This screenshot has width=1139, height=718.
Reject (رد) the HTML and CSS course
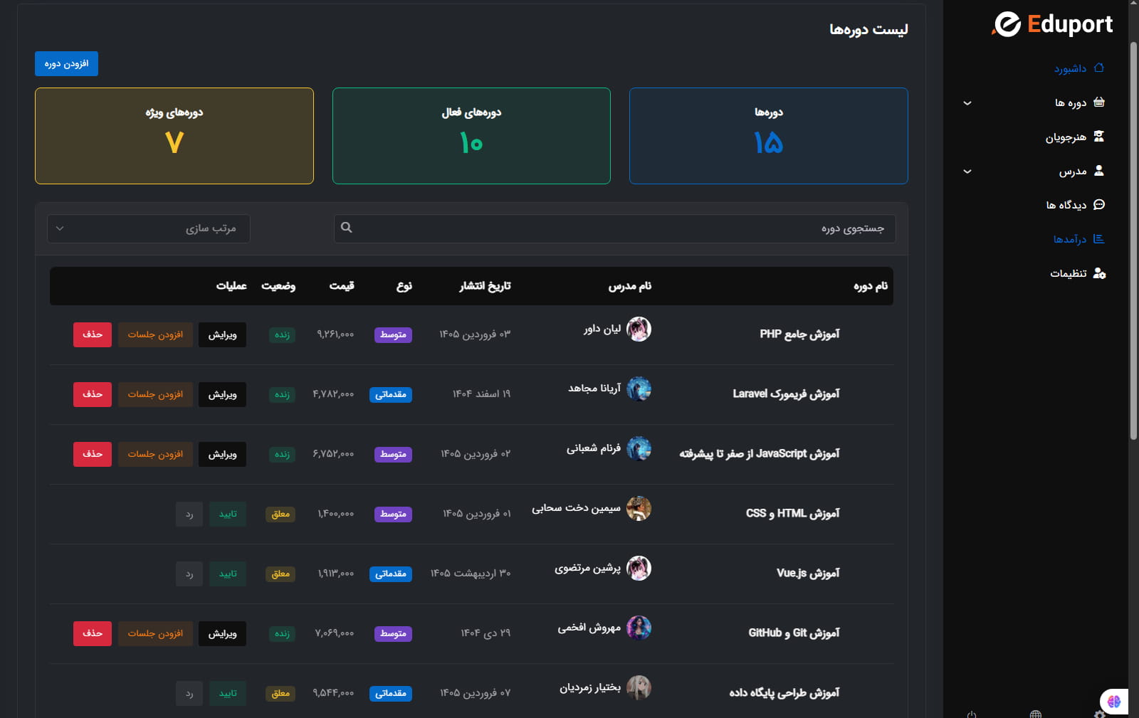tap(189, 514)
